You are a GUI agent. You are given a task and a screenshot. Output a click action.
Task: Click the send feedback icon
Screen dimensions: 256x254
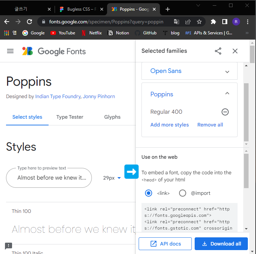click(8, 246)
